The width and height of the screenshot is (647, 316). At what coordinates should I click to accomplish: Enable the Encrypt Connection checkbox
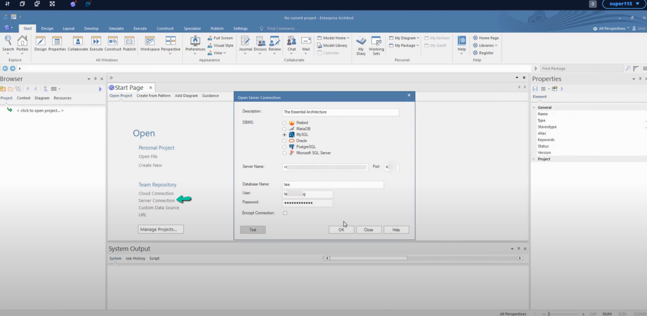pyautogui.click(x=285, y=213)
